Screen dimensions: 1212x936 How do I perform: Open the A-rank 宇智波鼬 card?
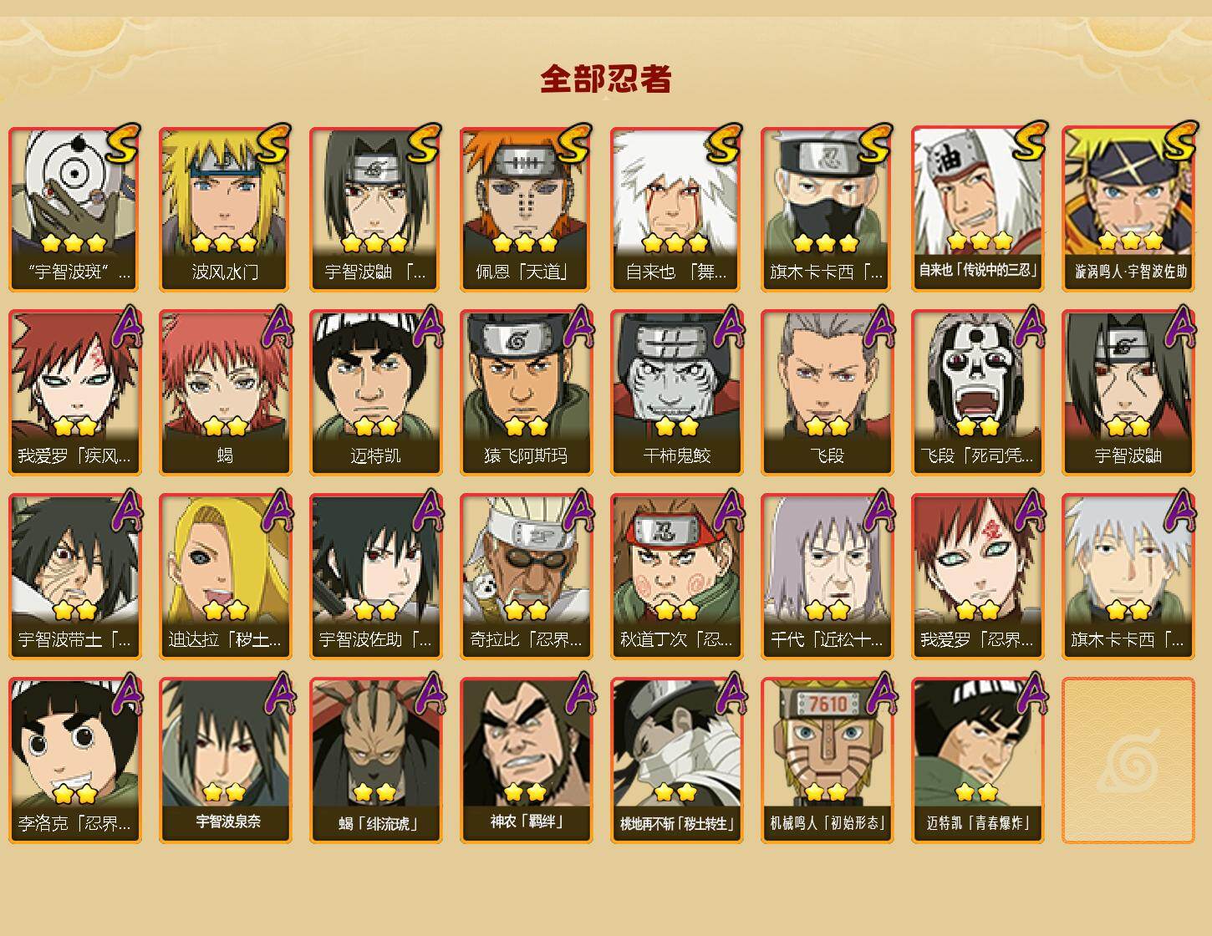point(1128,393)
